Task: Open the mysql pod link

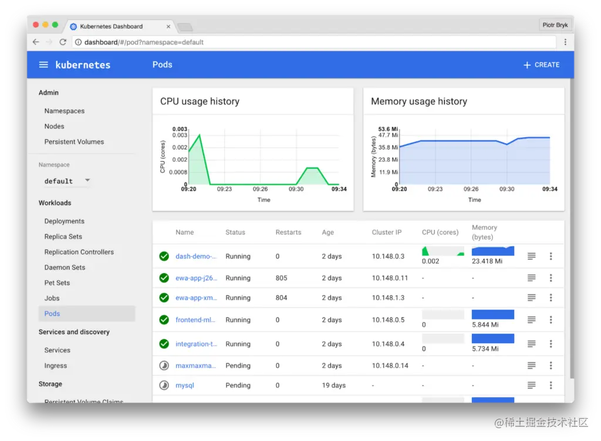Action: pyautogui.click(x=185, y=385)
